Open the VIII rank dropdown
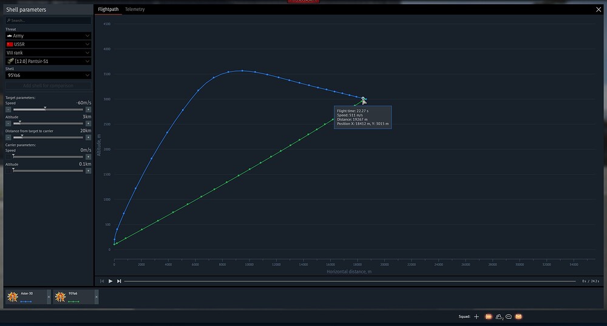This screenshot has height=326, width=607. [49, 53]
